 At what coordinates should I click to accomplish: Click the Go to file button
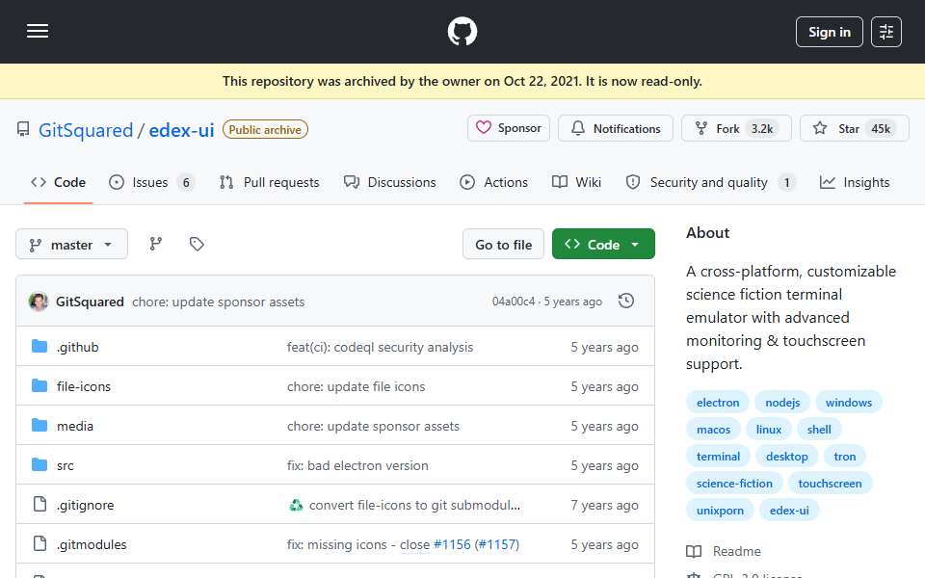coord(503,244)
